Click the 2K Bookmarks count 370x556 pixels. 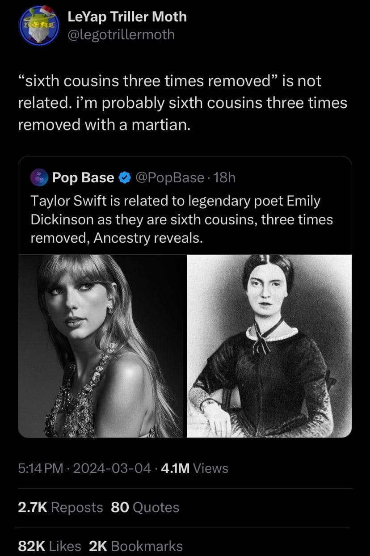click(139, 546)
